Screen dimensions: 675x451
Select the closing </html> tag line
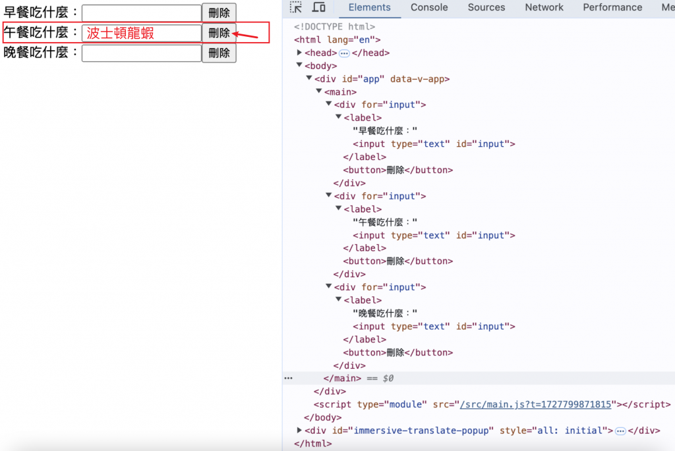click(313, 444)
